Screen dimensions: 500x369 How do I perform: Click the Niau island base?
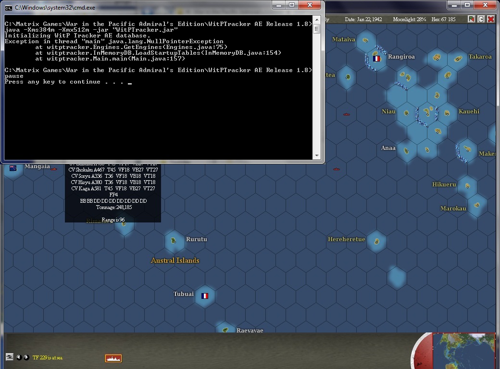coord(406,113)
